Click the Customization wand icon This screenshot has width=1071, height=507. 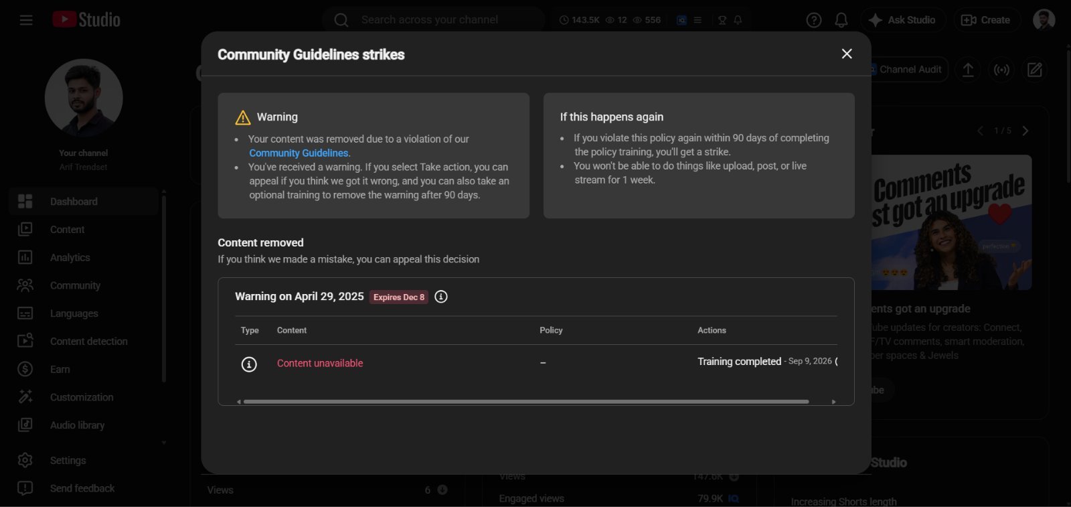[x=25, y=397]
